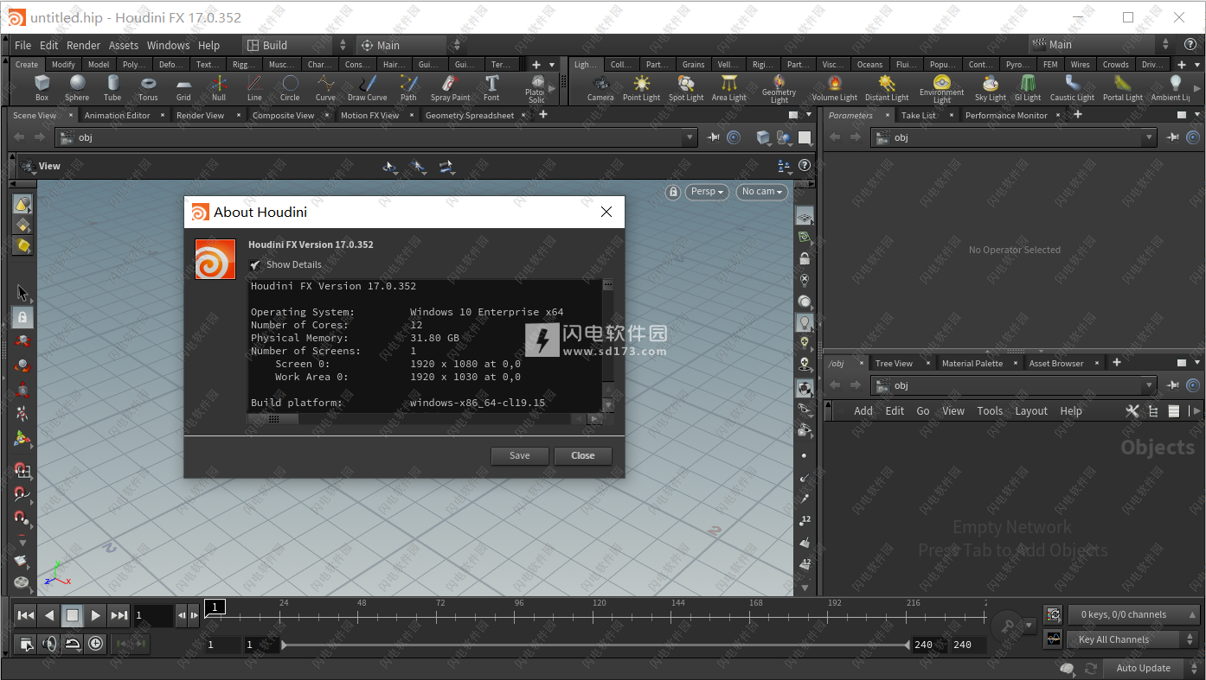
Task: Select the Spray Paint shelf tool
Action: pyautogui.click(x=450, y=87)
